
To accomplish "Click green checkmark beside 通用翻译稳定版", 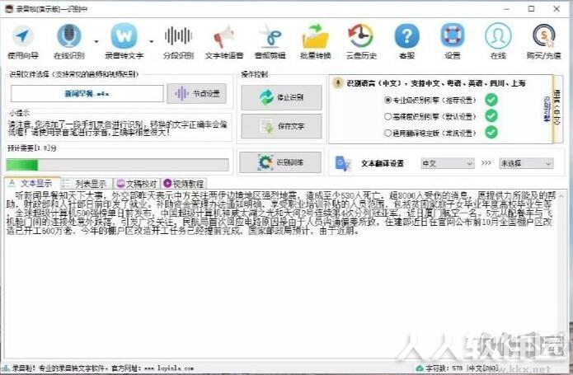I will [491, 132].
